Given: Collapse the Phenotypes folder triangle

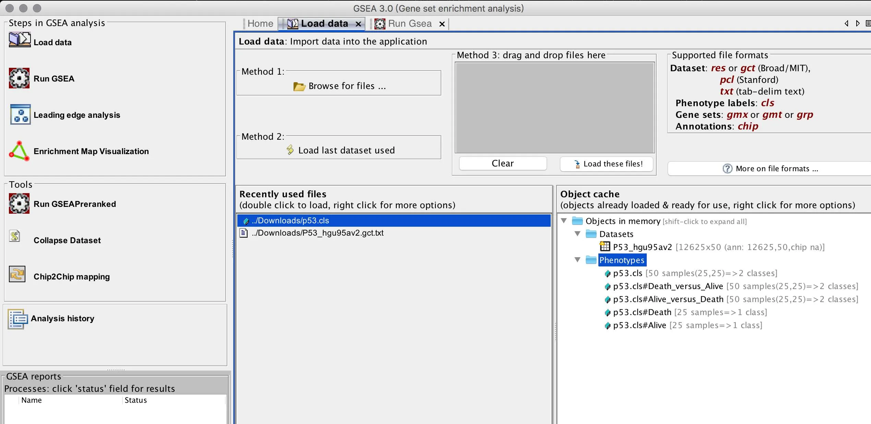Looking at the screenshot, I should (x=578, y=260).
